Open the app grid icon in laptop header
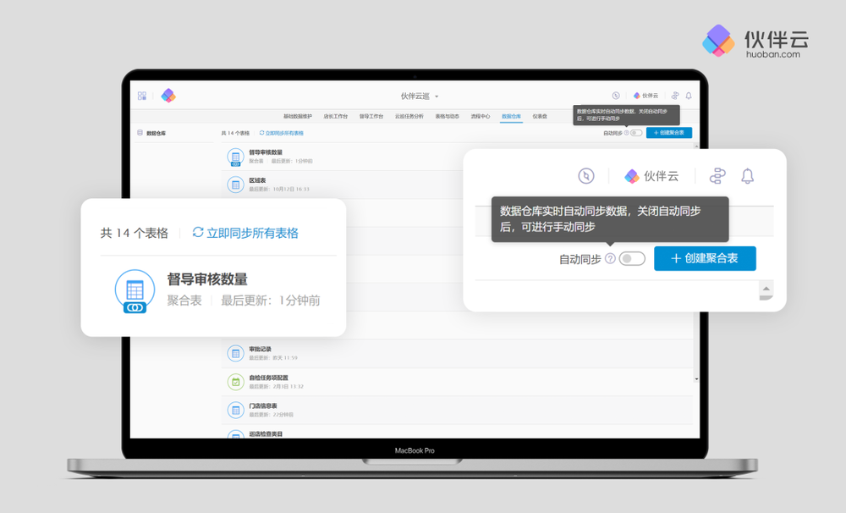The image size is (846, 513). click(142, 96)
